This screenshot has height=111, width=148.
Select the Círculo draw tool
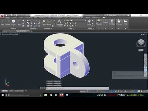13,22
